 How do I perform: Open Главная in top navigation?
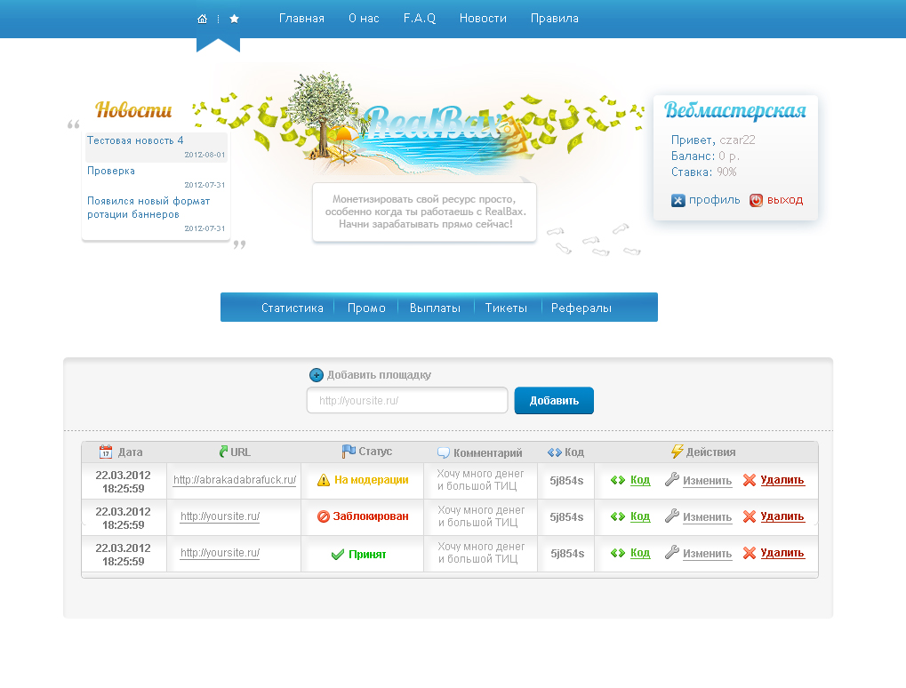[x=301, y=19]
